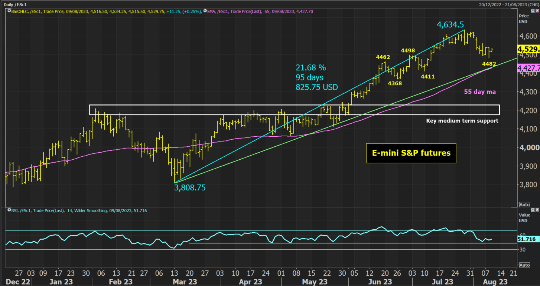Click the Key medium term support label

point(462,121)
